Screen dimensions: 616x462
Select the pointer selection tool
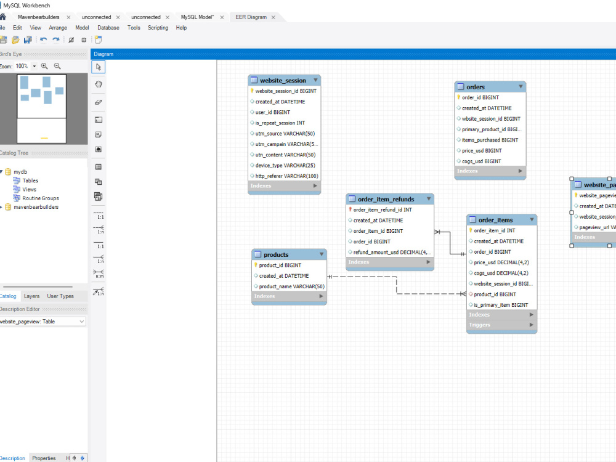point(98,67)
